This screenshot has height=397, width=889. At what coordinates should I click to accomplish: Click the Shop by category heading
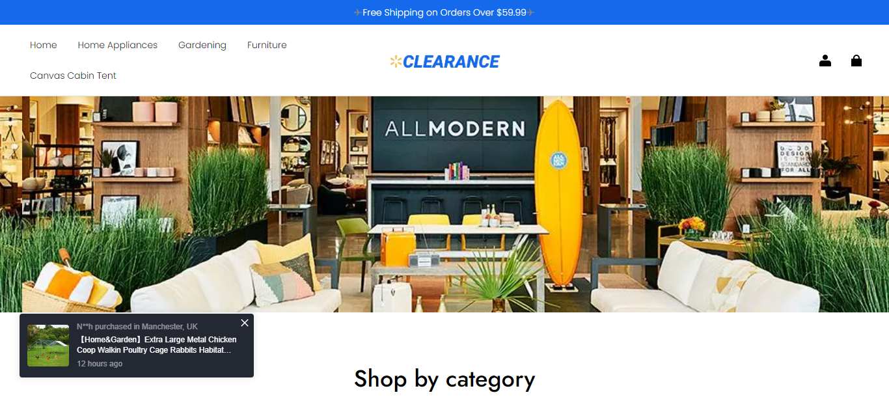tap(444, 379)
